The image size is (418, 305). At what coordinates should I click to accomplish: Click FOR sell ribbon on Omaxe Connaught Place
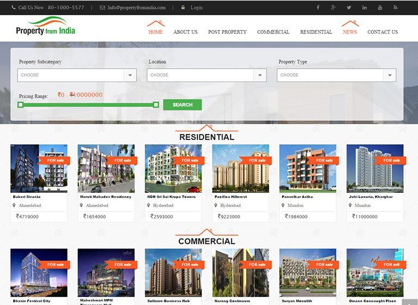(x=390, y=265)
